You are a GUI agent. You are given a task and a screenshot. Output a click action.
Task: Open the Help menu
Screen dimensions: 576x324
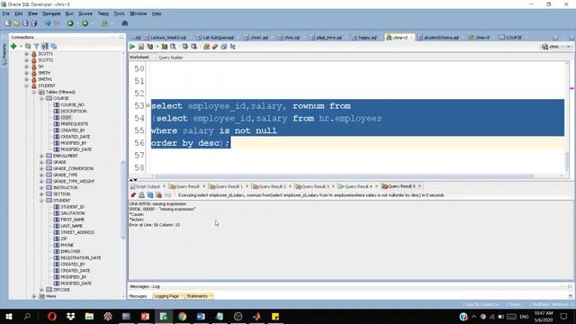pyautogui.click(x=157, y=13)
